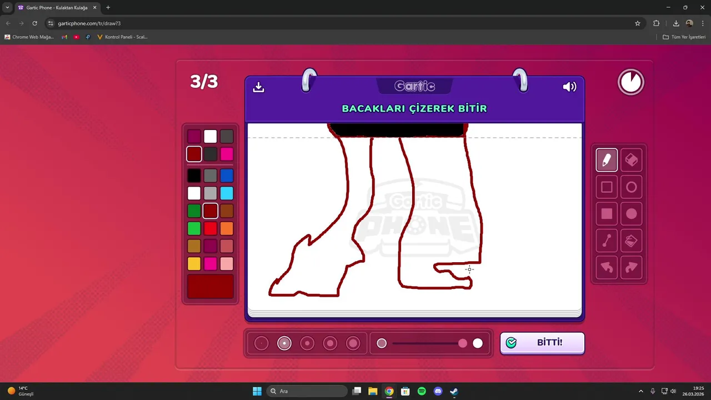
Task: Click the BİTTİ! done button
Action: pyautogui.click(x=542, y=343)
